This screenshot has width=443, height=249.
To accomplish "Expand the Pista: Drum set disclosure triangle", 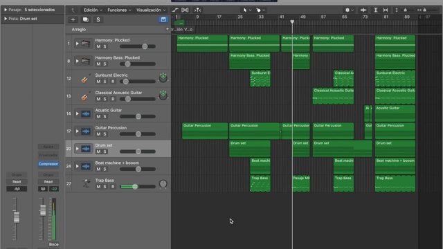I will pos(6,19).
